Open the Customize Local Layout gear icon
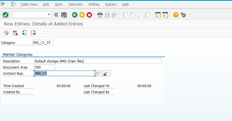Image resolution: width=232 pixels, height=121 pixels. click(x=183, y=15)
